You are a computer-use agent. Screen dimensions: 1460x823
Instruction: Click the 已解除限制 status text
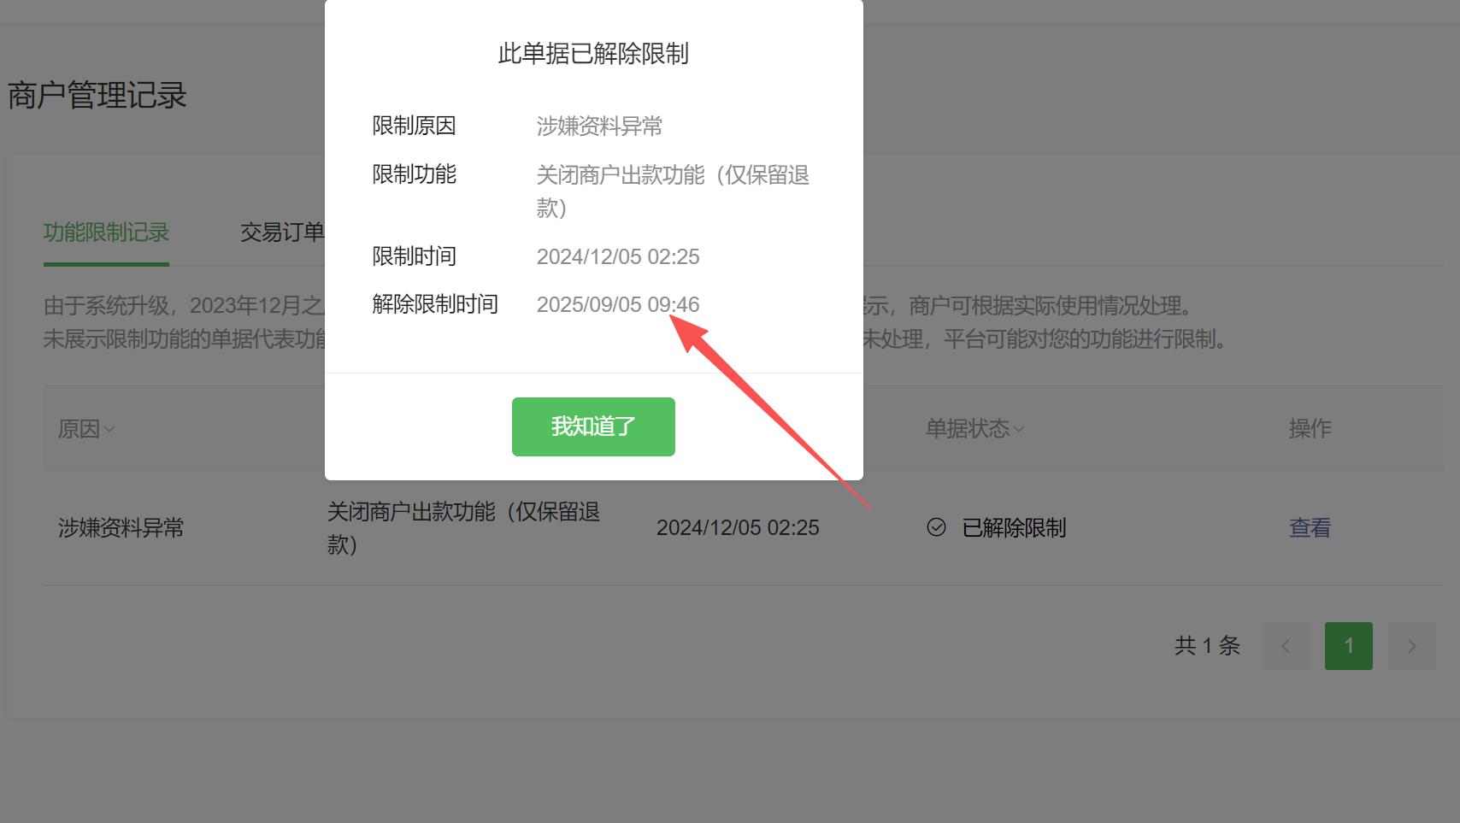click(x=1014, y=528)
